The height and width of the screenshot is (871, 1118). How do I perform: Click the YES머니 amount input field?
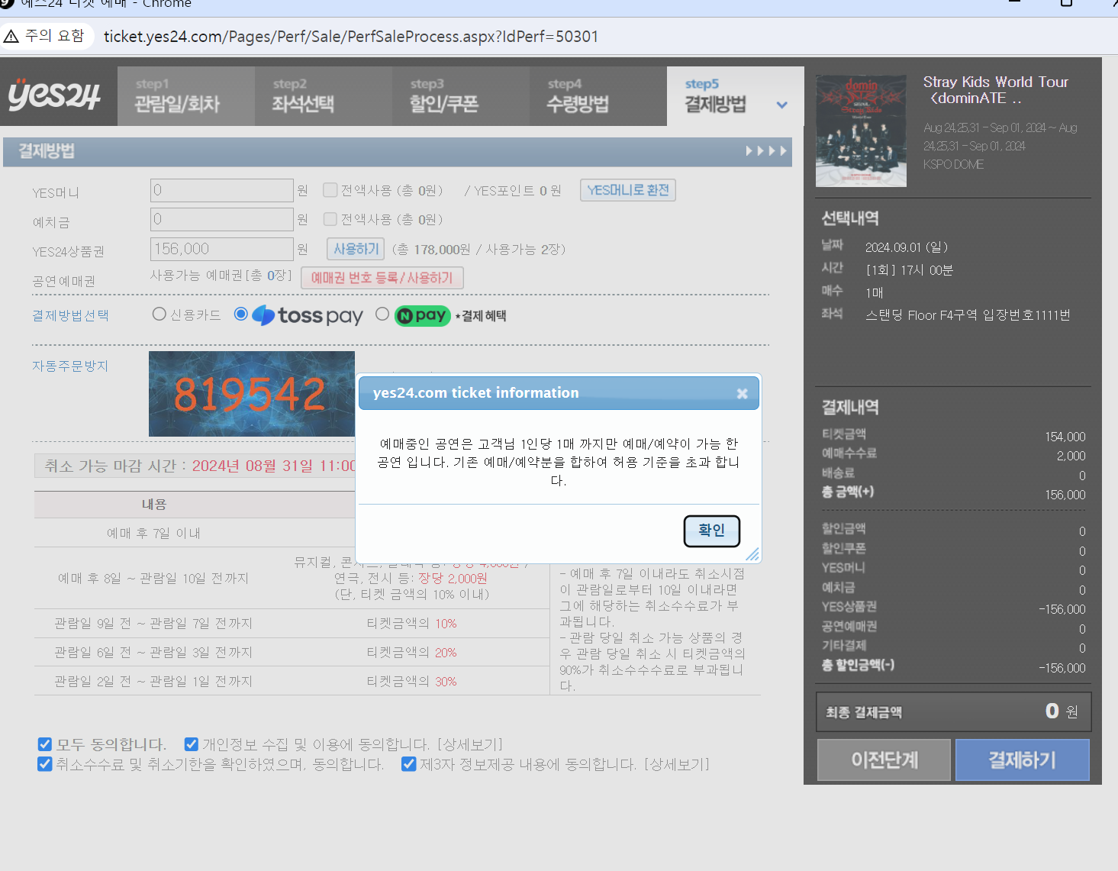click(221, 190)
